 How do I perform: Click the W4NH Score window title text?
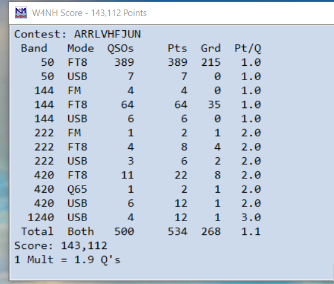tap(89, 13)
